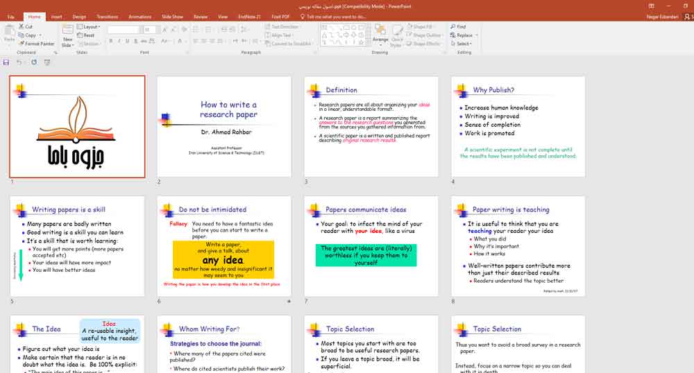Redo the last action

click(33, 62)
